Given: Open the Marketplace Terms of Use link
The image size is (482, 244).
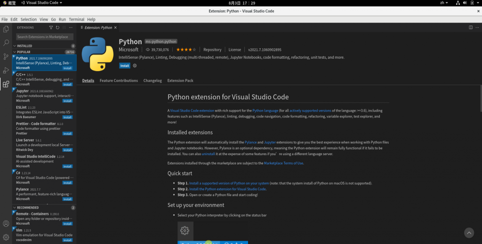Looking at the screenshot, I should [283, 163].
